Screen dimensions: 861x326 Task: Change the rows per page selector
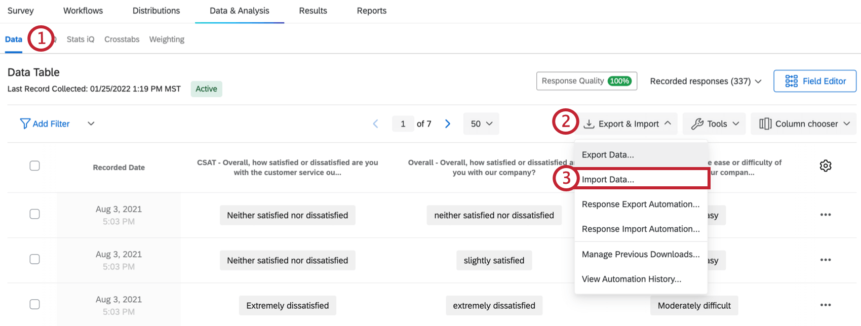(x=481, y=124)
